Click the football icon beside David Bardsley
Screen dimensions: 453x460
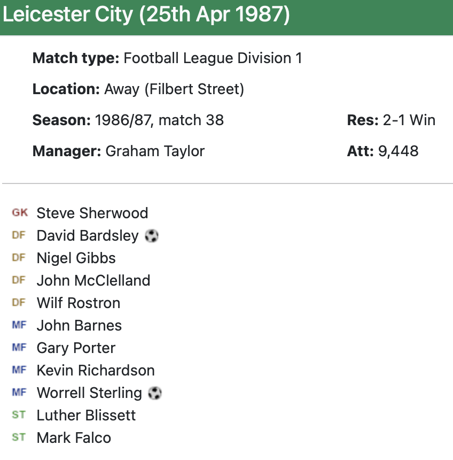[x=152, y=236]
